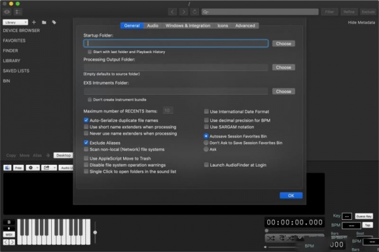Click the arrow icon next to Alias

(x=47, y=155)
